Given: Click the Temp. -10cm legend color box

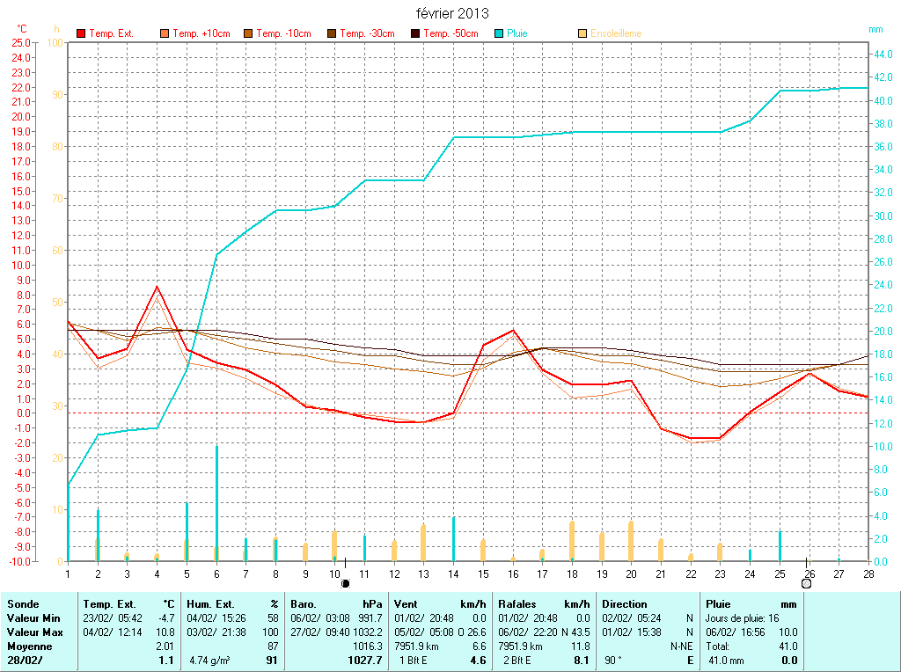Looking at the screenshot, I should coord(249,33).
